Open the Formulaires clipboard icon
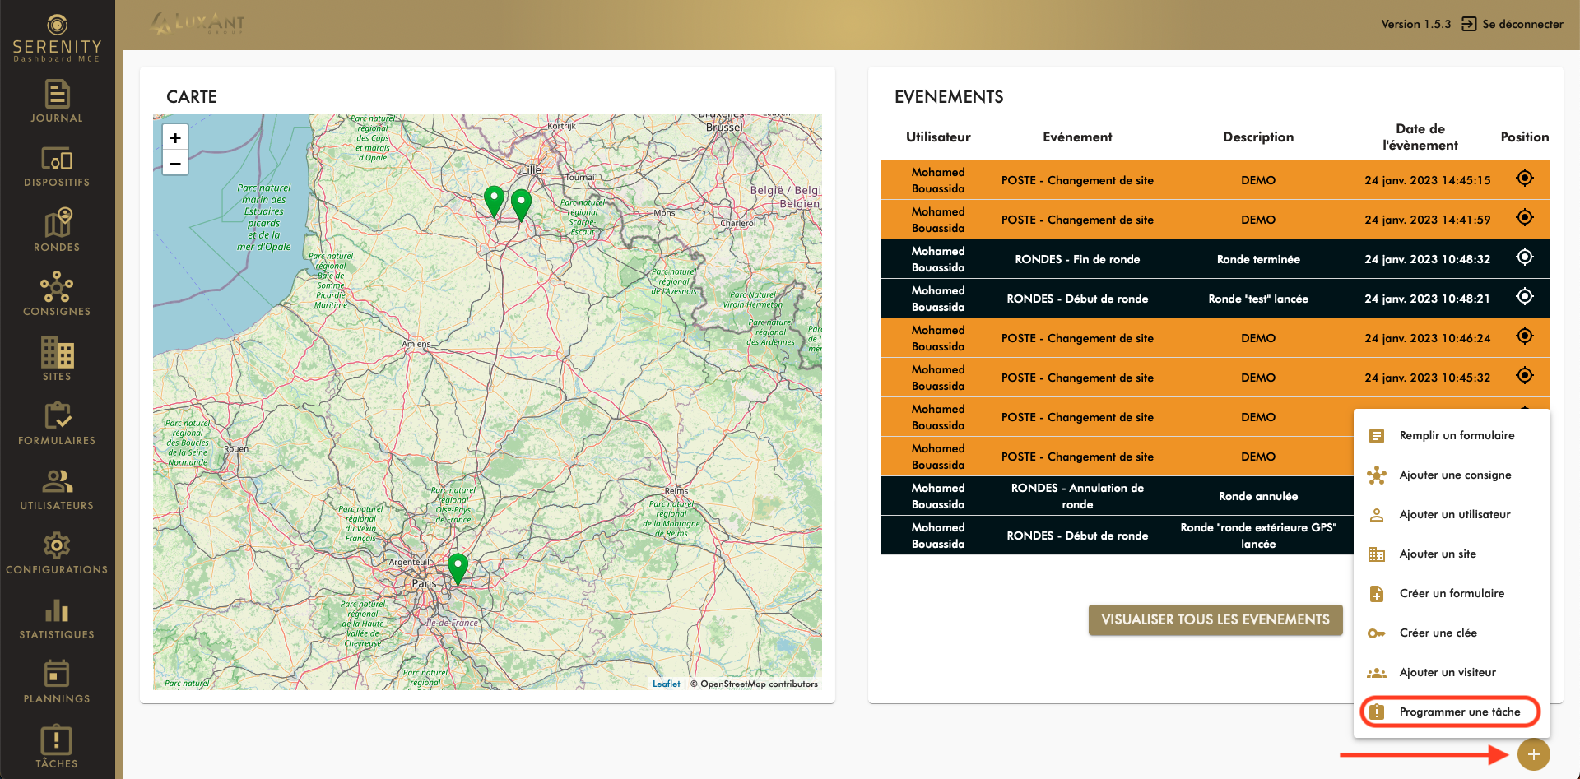The height and width of the screenshot is (779, 1580). [x=57, y=424]
